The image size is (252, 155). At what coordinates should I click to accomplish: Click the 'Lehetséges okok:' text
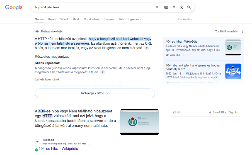point(48,79)
